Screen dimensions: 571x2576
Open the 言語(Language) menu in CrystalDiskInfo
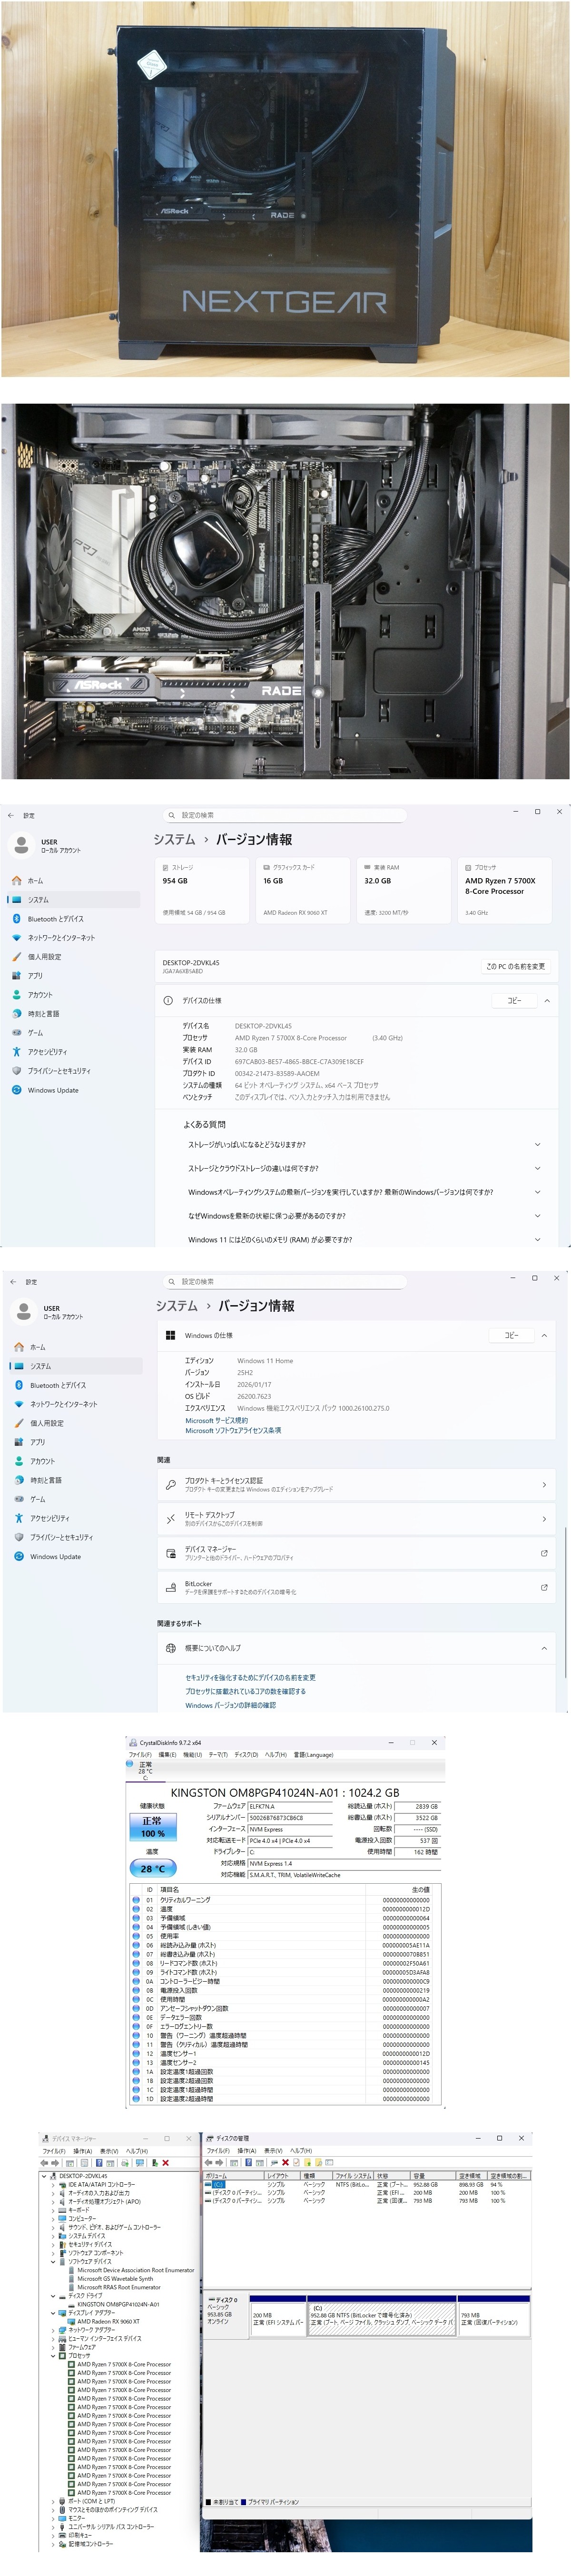point(314,1754)
